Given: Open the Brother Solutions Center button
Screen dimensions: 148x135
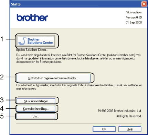Looking at the screenshot, I should pyautogui.click(x=36, y=41).
